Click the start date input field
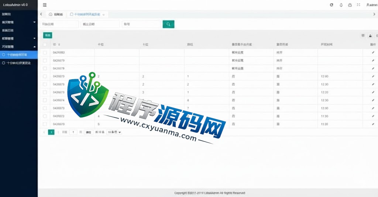This screenshot has height=197, width=378. point(59,24)
